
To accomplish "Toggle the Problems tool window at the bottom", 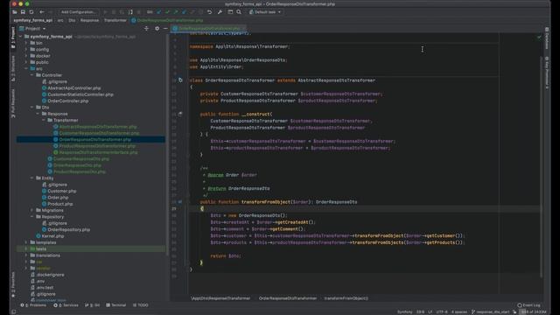I will tap(33, 305).
